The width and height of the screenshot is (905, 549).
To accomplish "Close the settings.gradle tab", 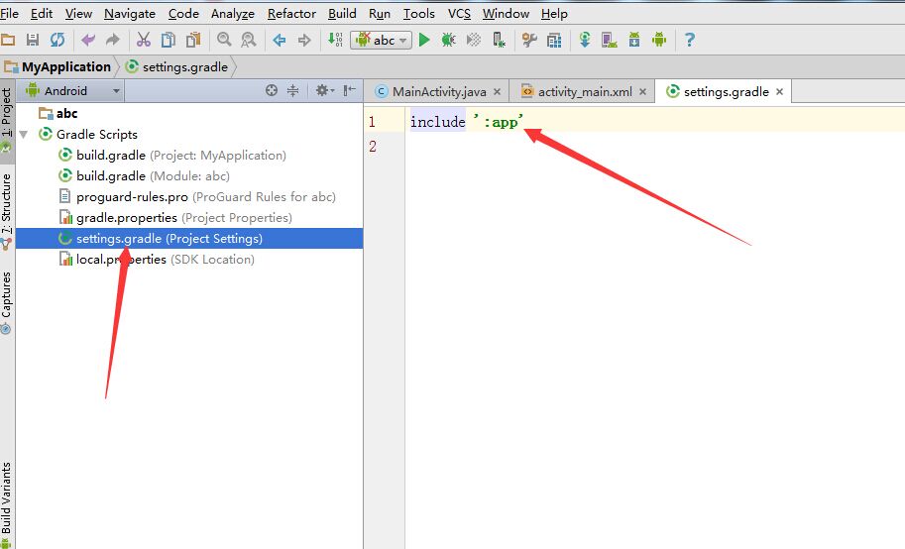I will pyautogui.click(x=780, y=92).
